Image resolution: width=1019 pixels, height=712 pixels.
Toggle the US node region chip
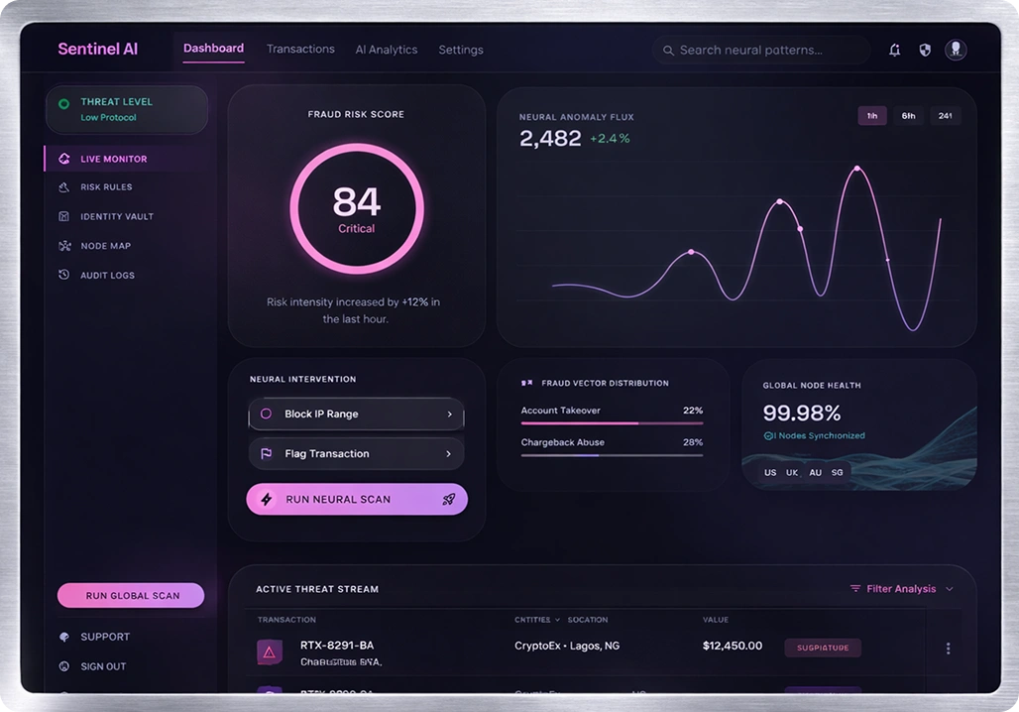click(770, 473)
